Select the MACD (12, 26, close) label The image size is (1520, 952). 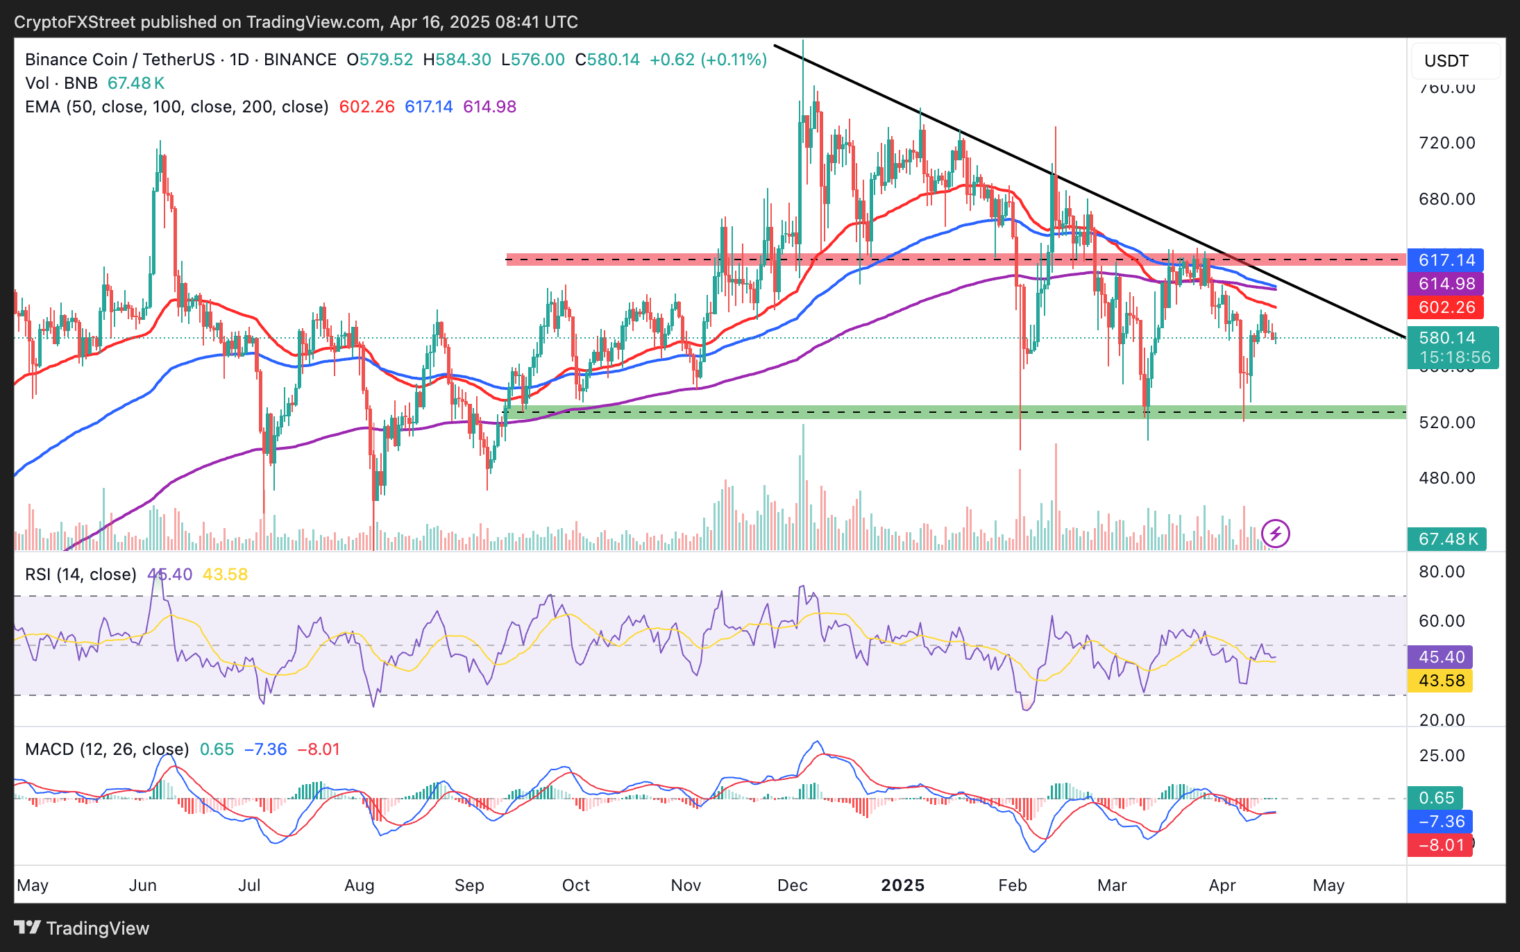(x=107, y=749)
